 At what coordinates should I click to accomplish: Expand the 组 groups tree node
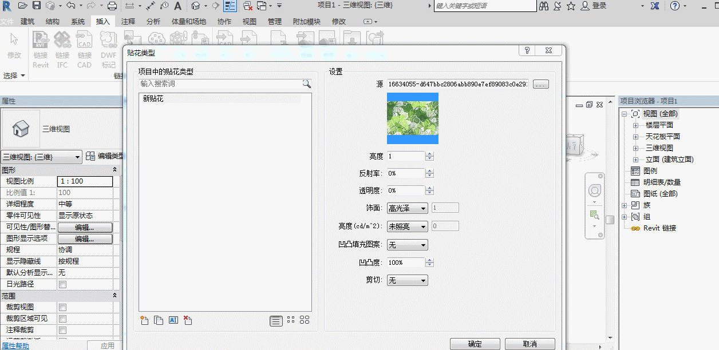coord(624,217)
